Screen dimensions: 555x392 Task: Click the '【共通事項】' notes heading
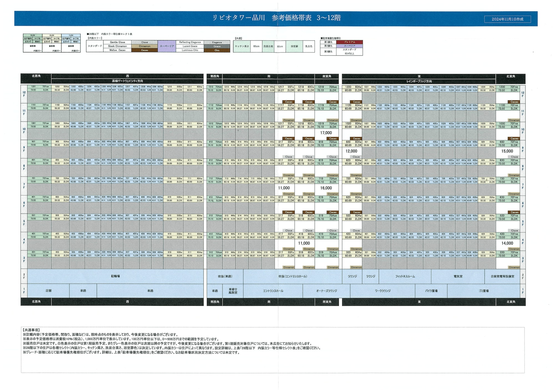31,330
